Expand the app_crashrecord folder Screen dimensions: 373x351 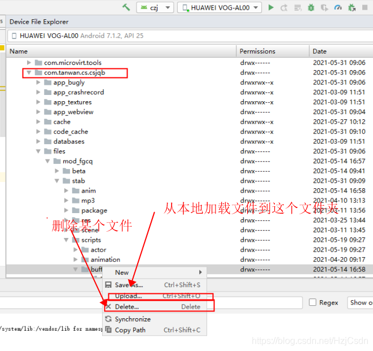[x=38, y=92]
